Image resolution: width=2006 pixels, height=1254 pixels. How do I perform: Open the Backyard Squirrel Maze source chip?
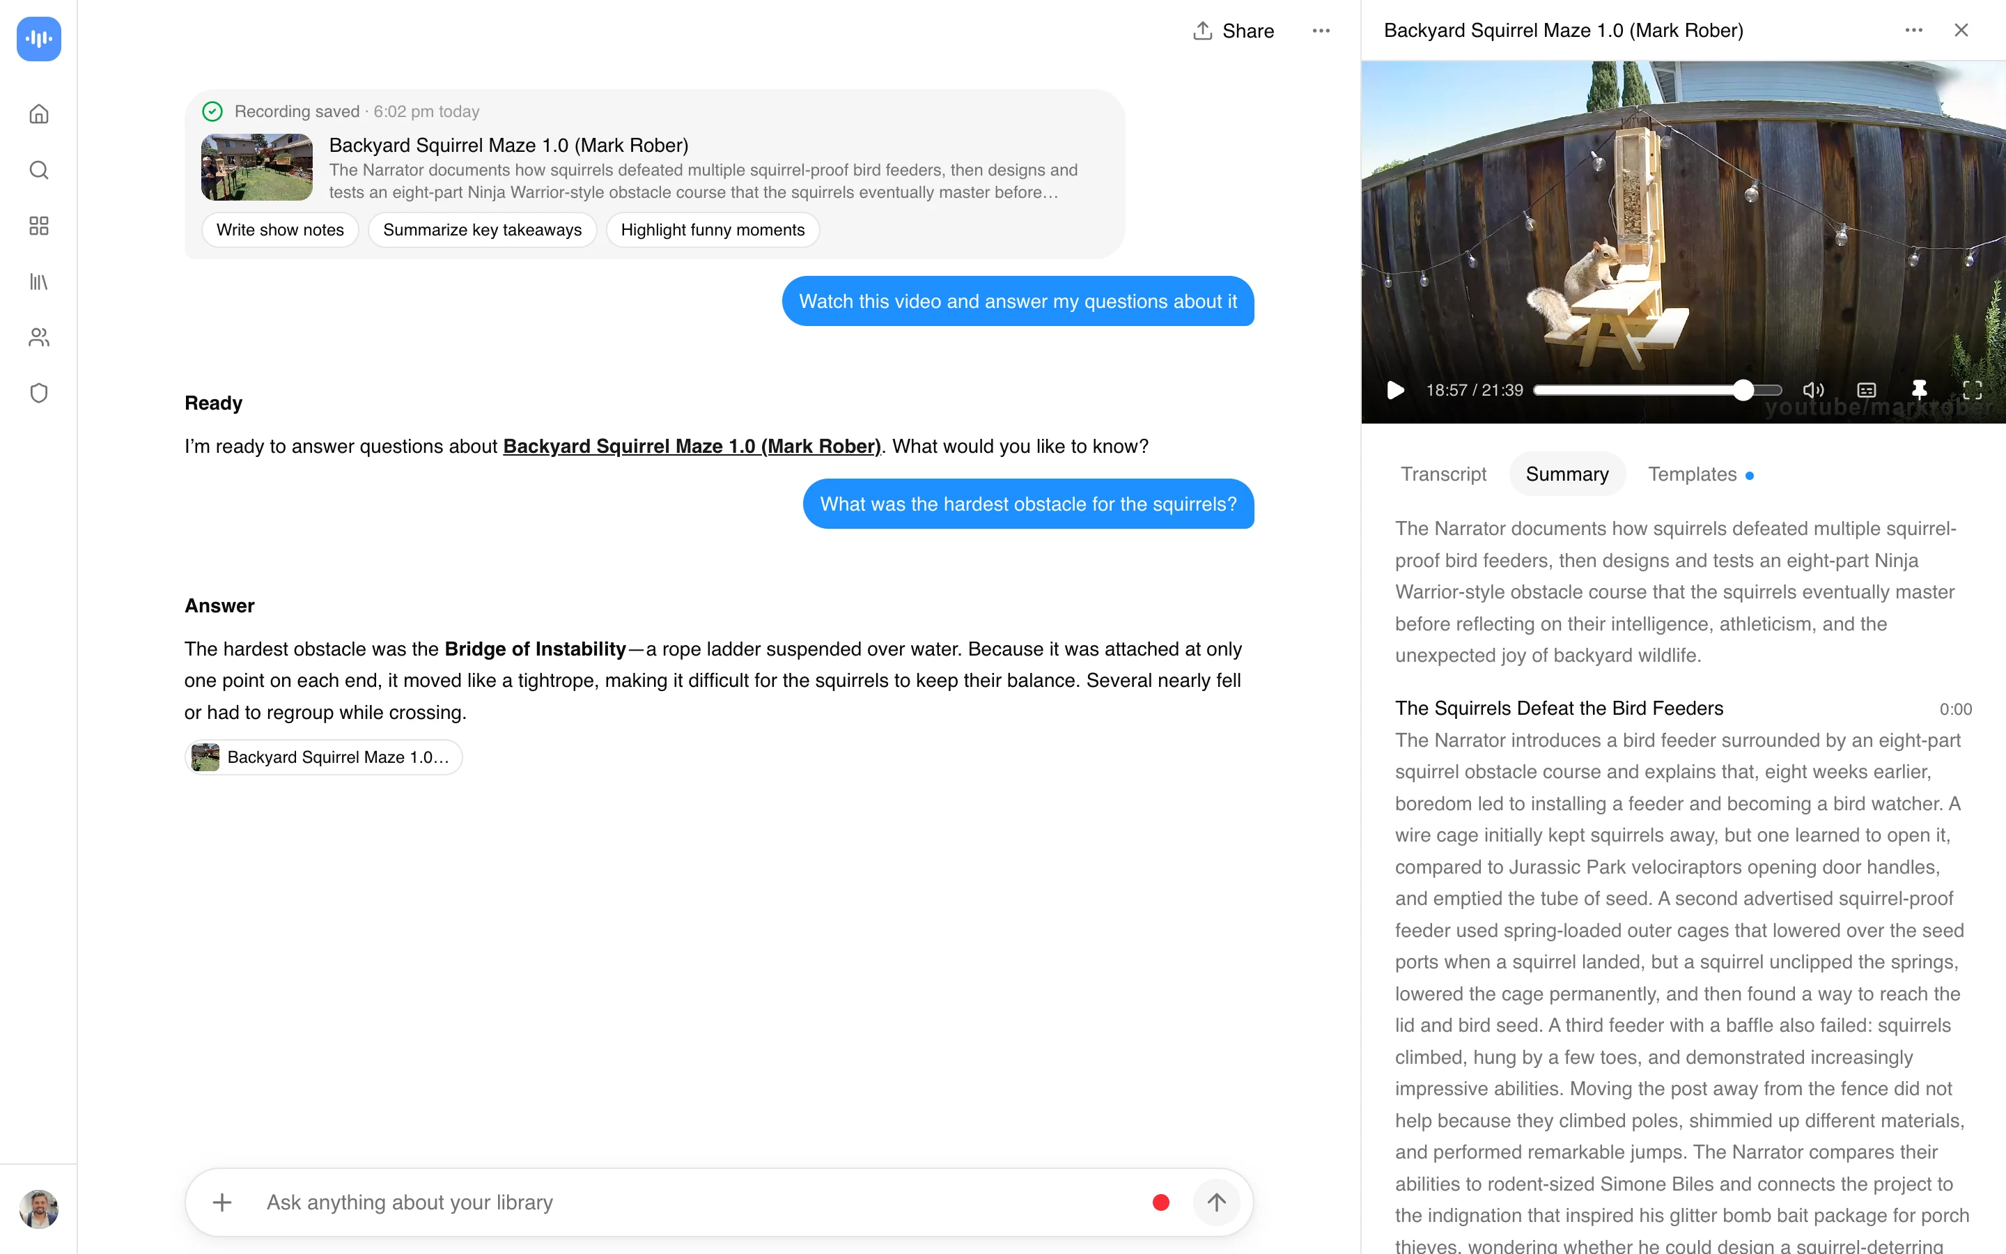tap(323, 757)
